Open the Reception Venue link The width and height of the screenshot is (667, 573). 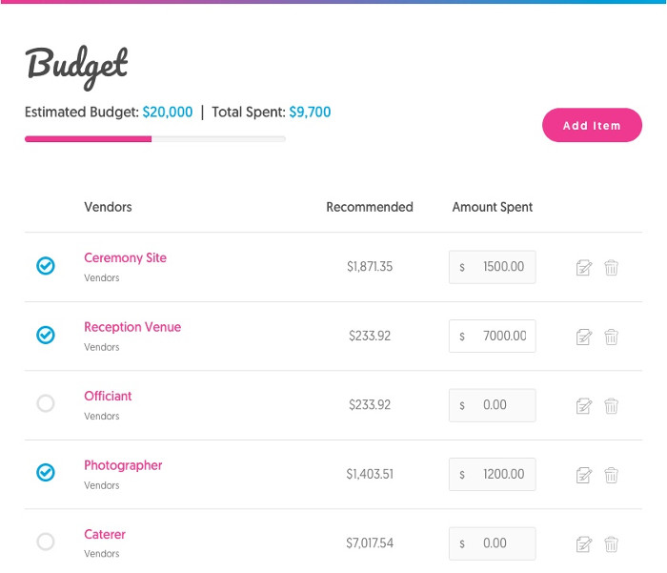[x=132, y=327]
